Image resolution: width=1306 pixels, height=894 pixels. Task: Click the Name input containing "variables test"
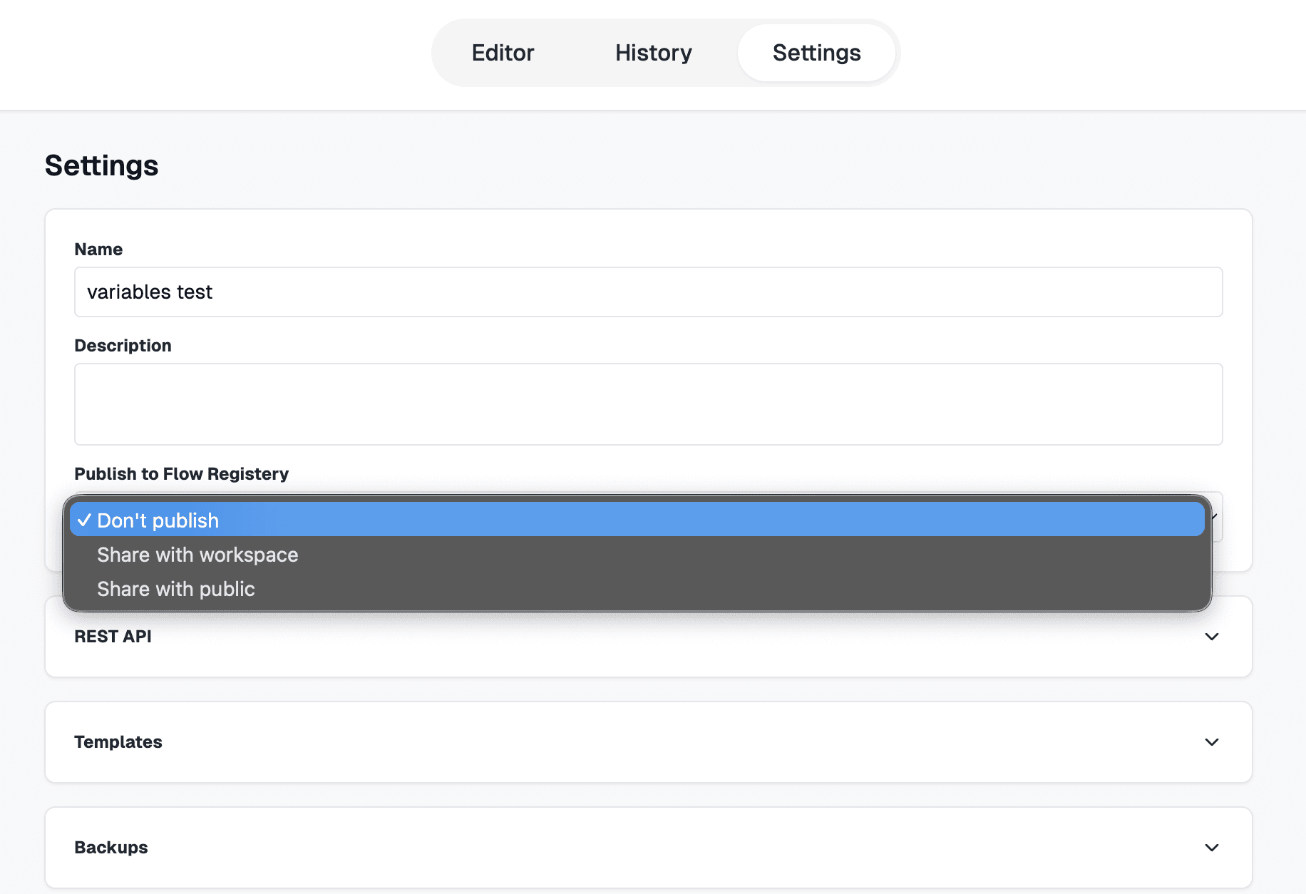click(648, 292)
